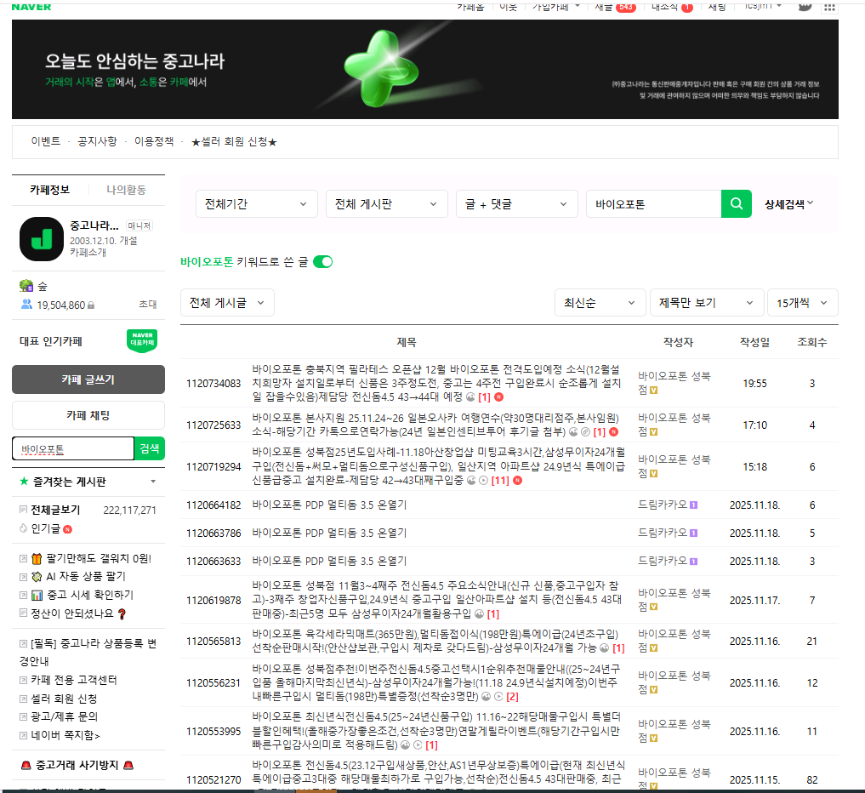Click the NAVER 대표카페 badge
This screenshot has width=865, height=793.
click(x=141, y=339)
